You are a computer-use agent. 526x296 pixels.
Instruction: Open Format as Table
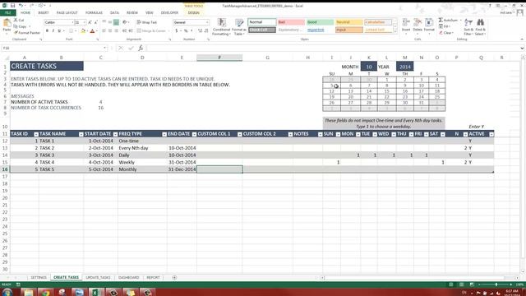click(239, 27)
